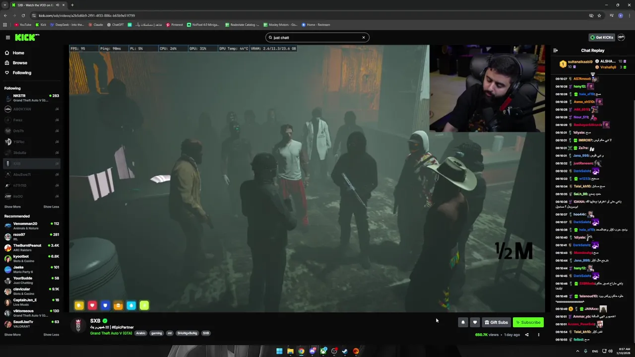Mute the tab via speaker icon

[x=58, y=5]
